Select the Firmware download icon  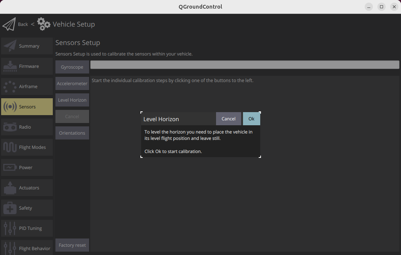pyautogui.click(x=10, y=66)
